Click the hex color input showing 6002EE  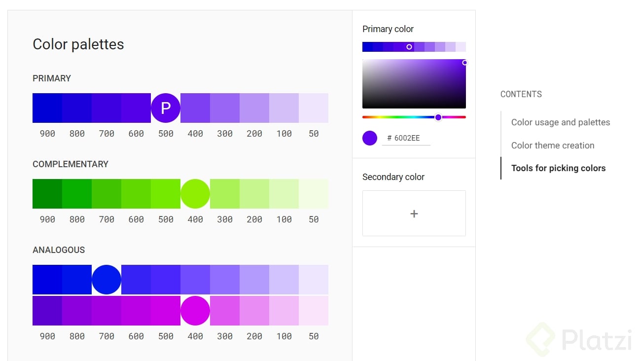point(407,138)
